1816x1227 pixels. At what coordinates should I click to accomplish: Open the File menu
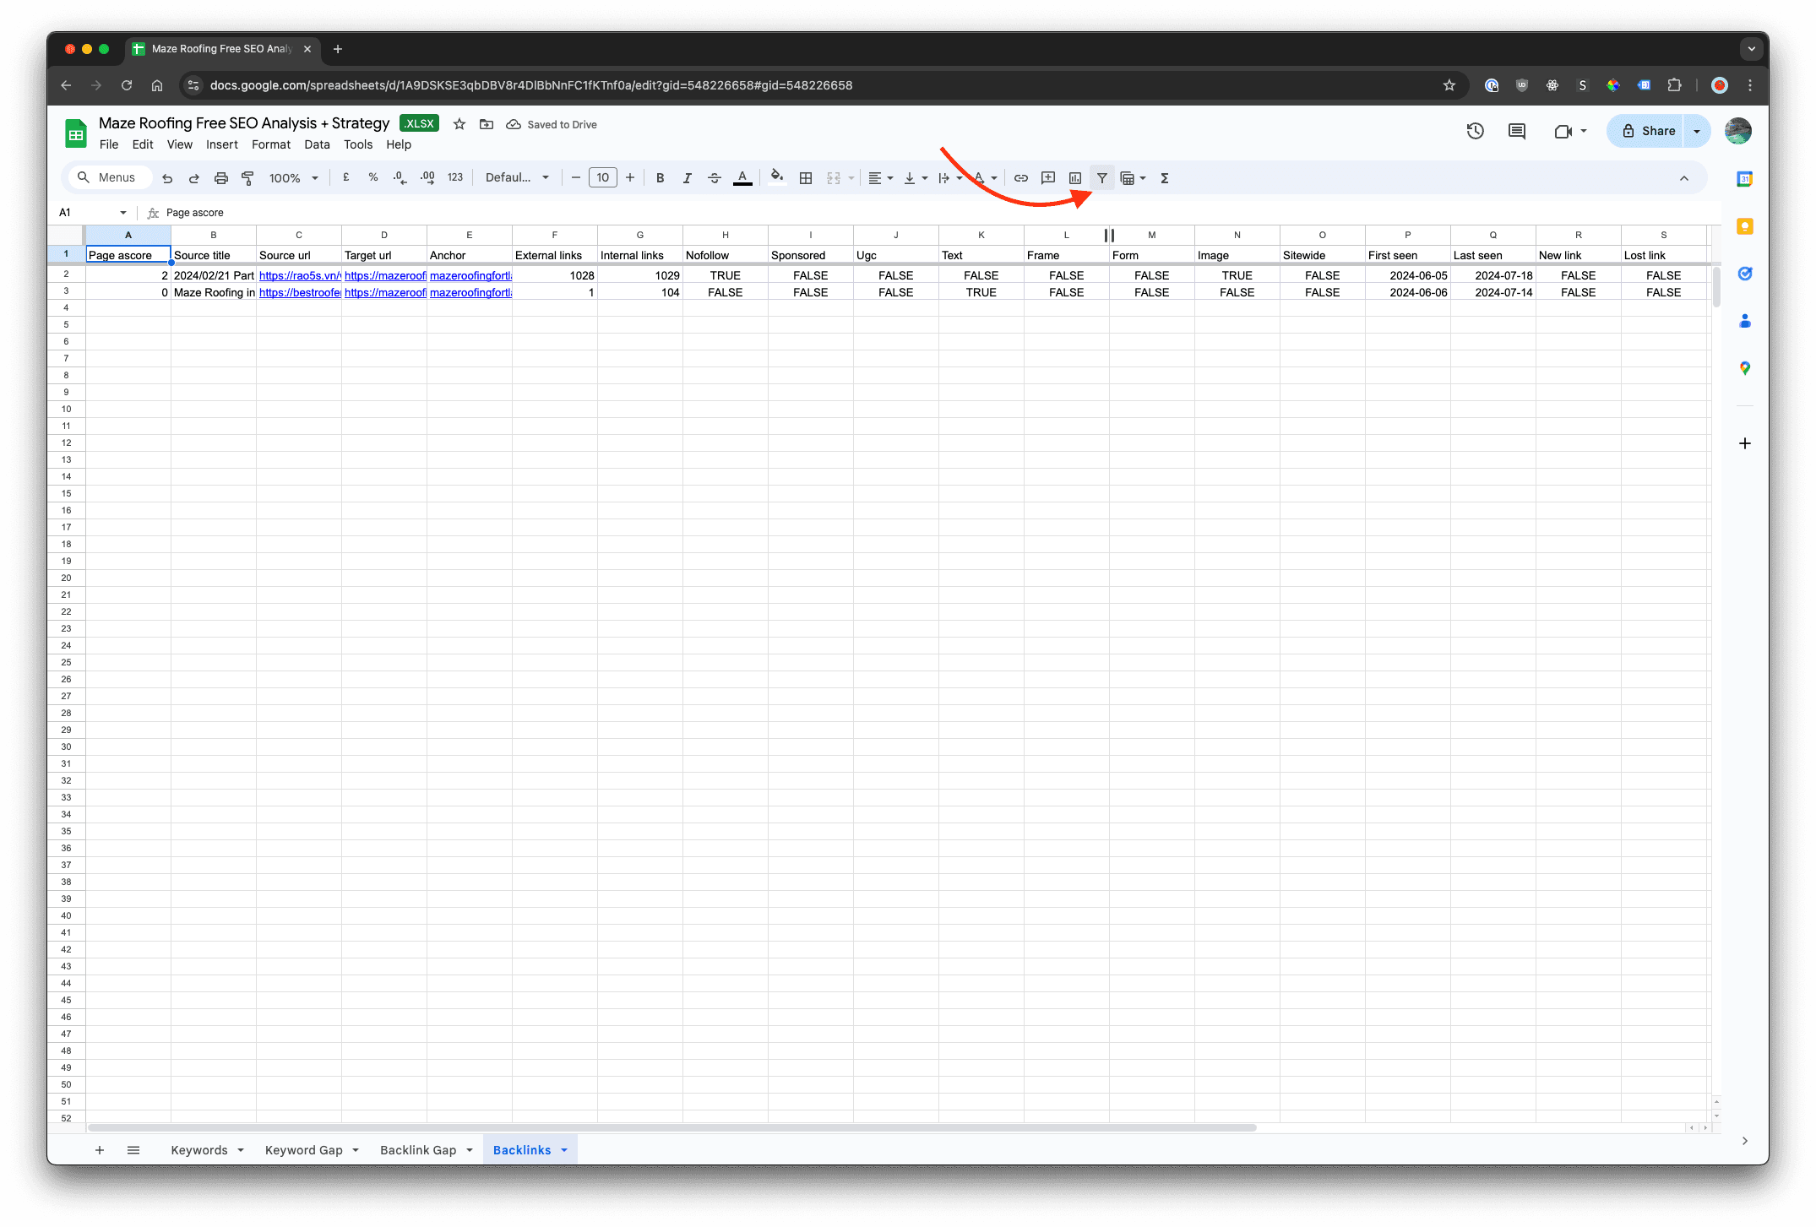[x=109, y=144]
